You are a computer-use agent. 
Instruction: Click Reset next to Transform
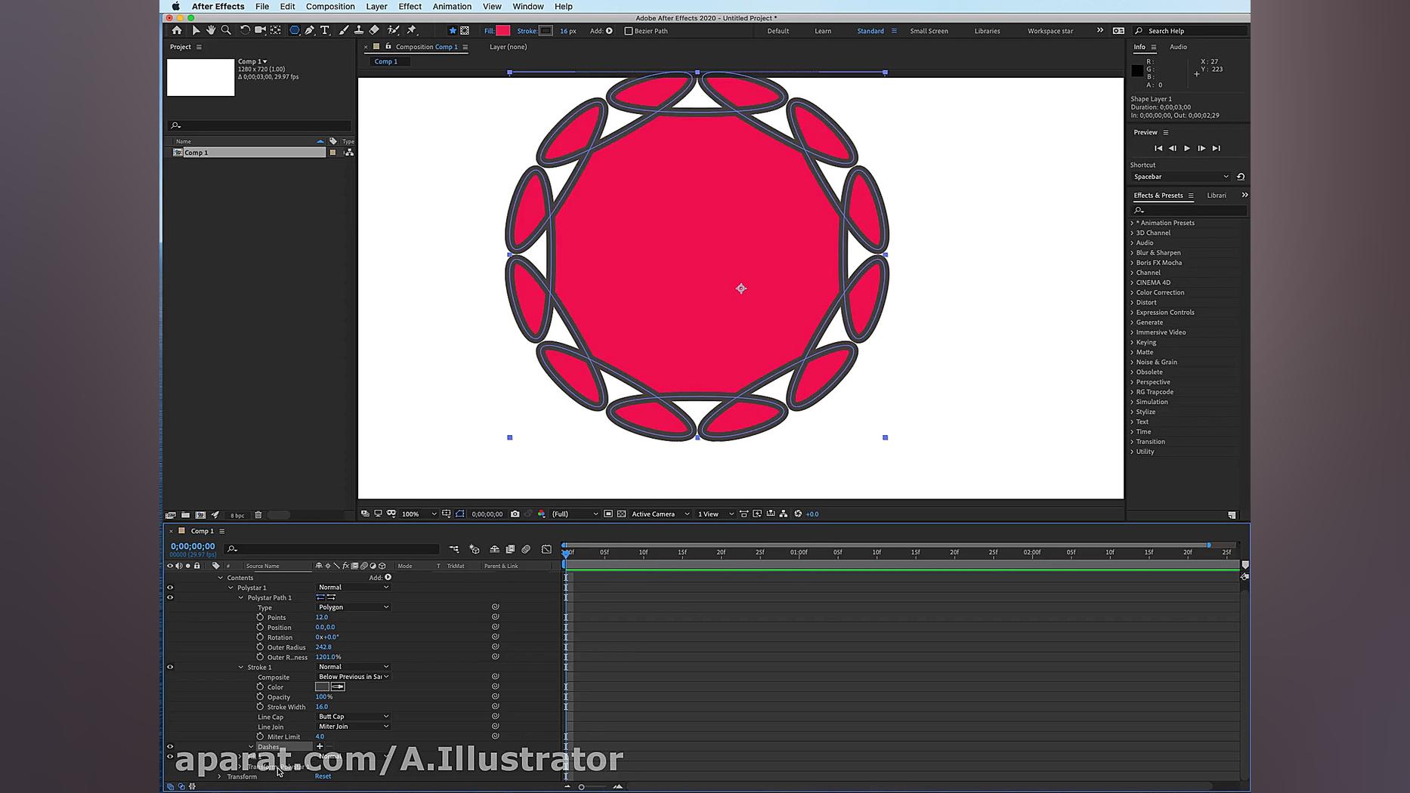coord(323,776)
